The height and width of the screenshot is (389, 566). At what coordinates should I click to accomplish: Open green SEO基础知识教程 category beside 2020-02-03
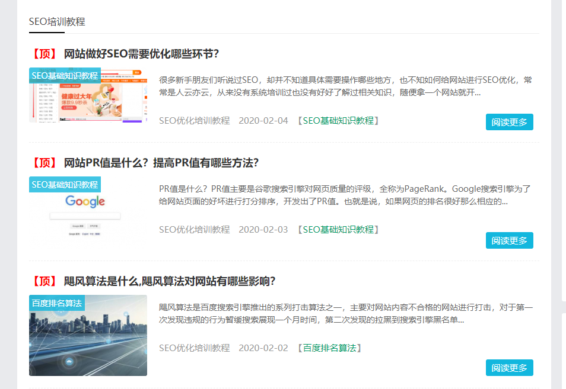(x=338, y=230)
